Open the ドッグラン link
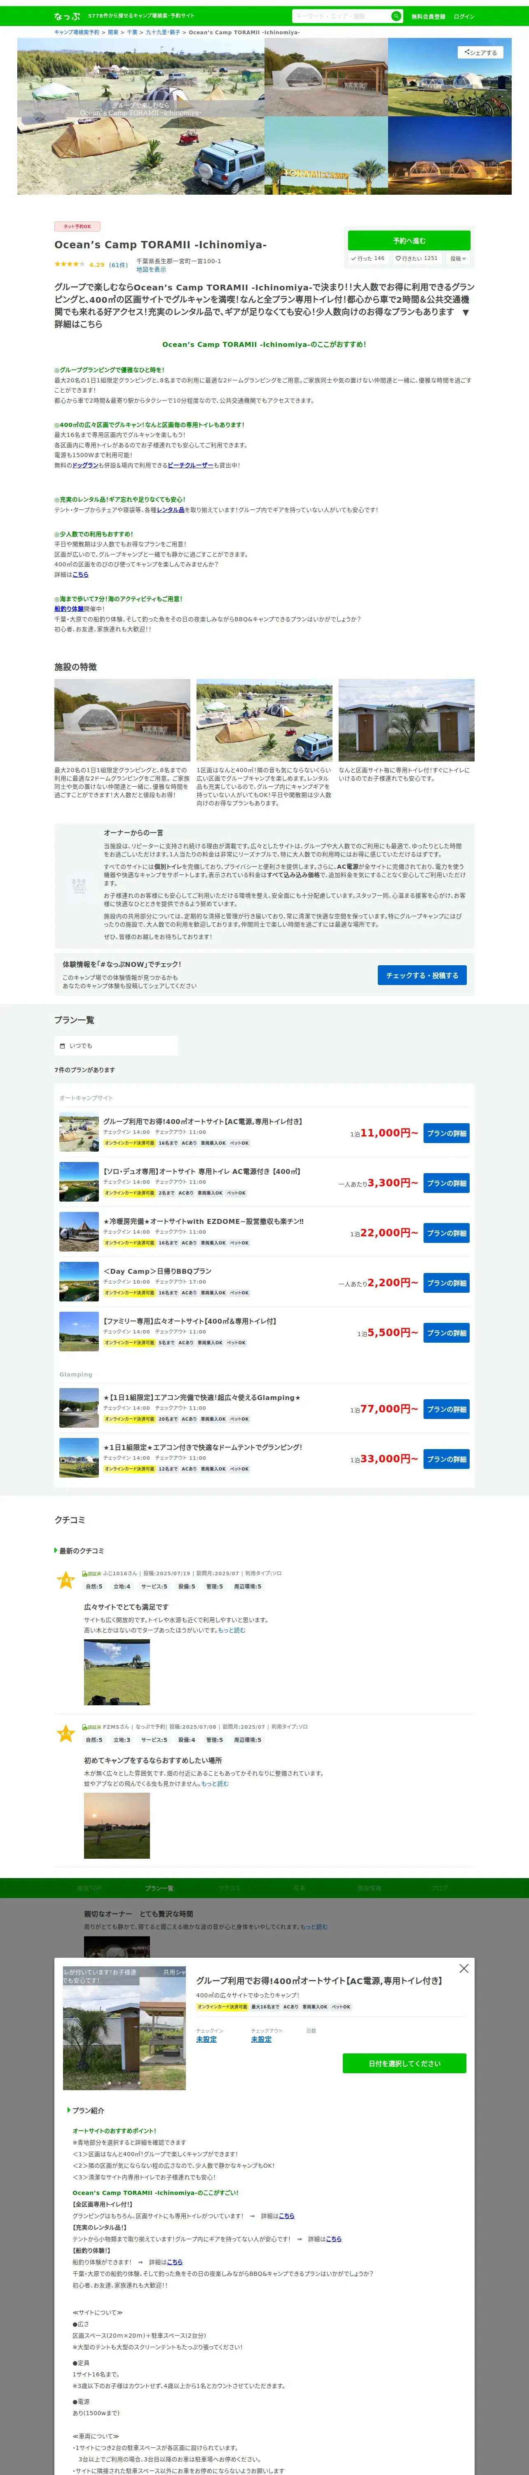Screen dimensions: 529x2475 85,465
